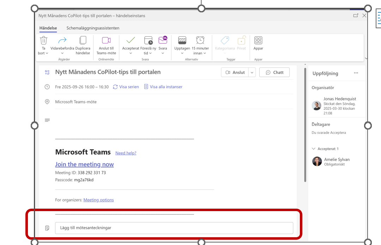This screenshot has width=381, height=245.
Task: Click the pop-out window icon in title bar
Action: (x=356, y=16)
